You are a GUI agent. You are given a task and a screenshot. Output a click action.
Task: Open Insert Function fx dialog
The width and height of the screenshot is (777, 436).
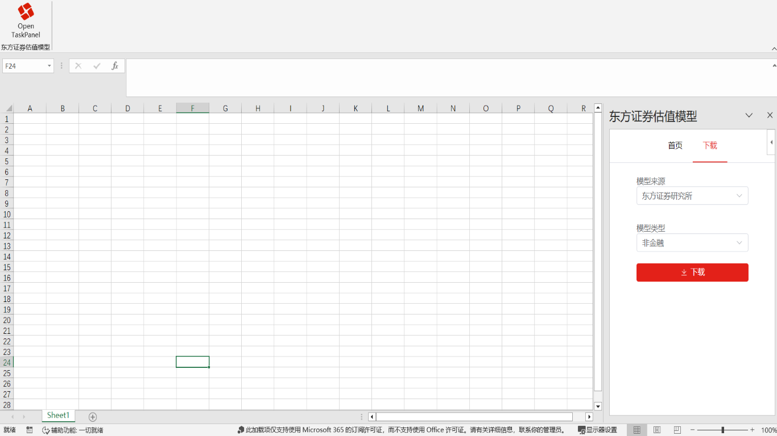[x=115, y=66]
